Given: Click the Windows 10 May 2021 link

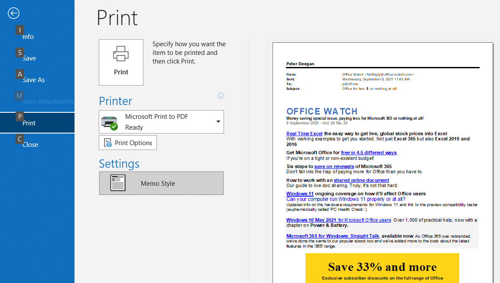Looking at the screenshot, I should pos(338,220).
